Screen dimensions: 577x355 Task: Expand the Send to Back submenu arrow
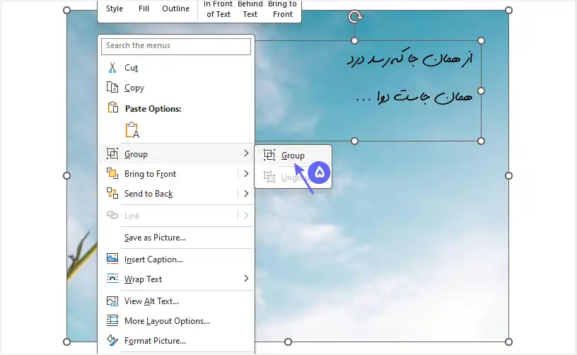pyautogui.click(x=245, y=194)
